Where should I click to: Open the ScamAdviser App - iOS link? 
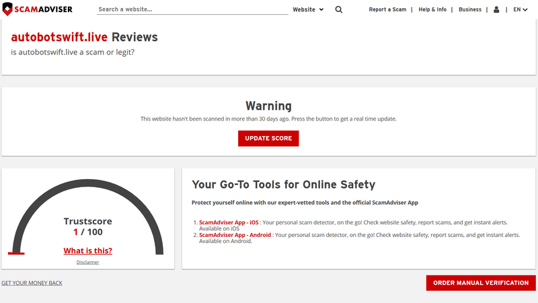pyautogui.click(x=229, y=223)
